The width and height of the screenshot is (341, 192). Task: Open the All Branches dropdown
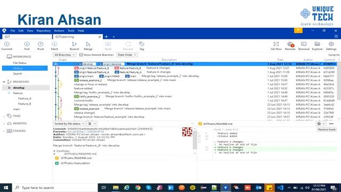[x=64, y=55]
